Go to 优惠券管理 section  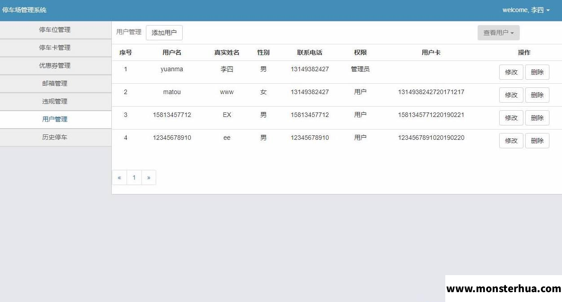coord(55,65)
